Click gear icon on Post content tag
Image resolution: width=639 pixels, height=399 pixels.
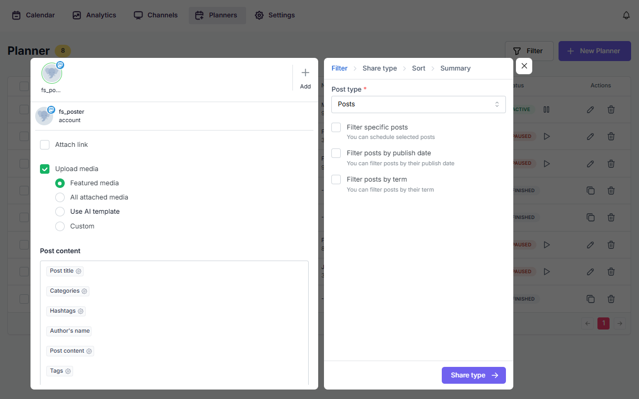pos(89,351)
